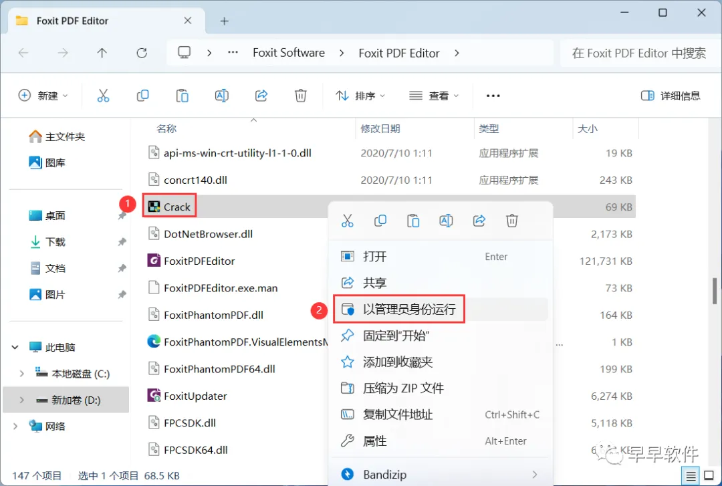Expand the Bandizip submenu arrow
The image size is (722, 486).
click(x=535, y=474)
